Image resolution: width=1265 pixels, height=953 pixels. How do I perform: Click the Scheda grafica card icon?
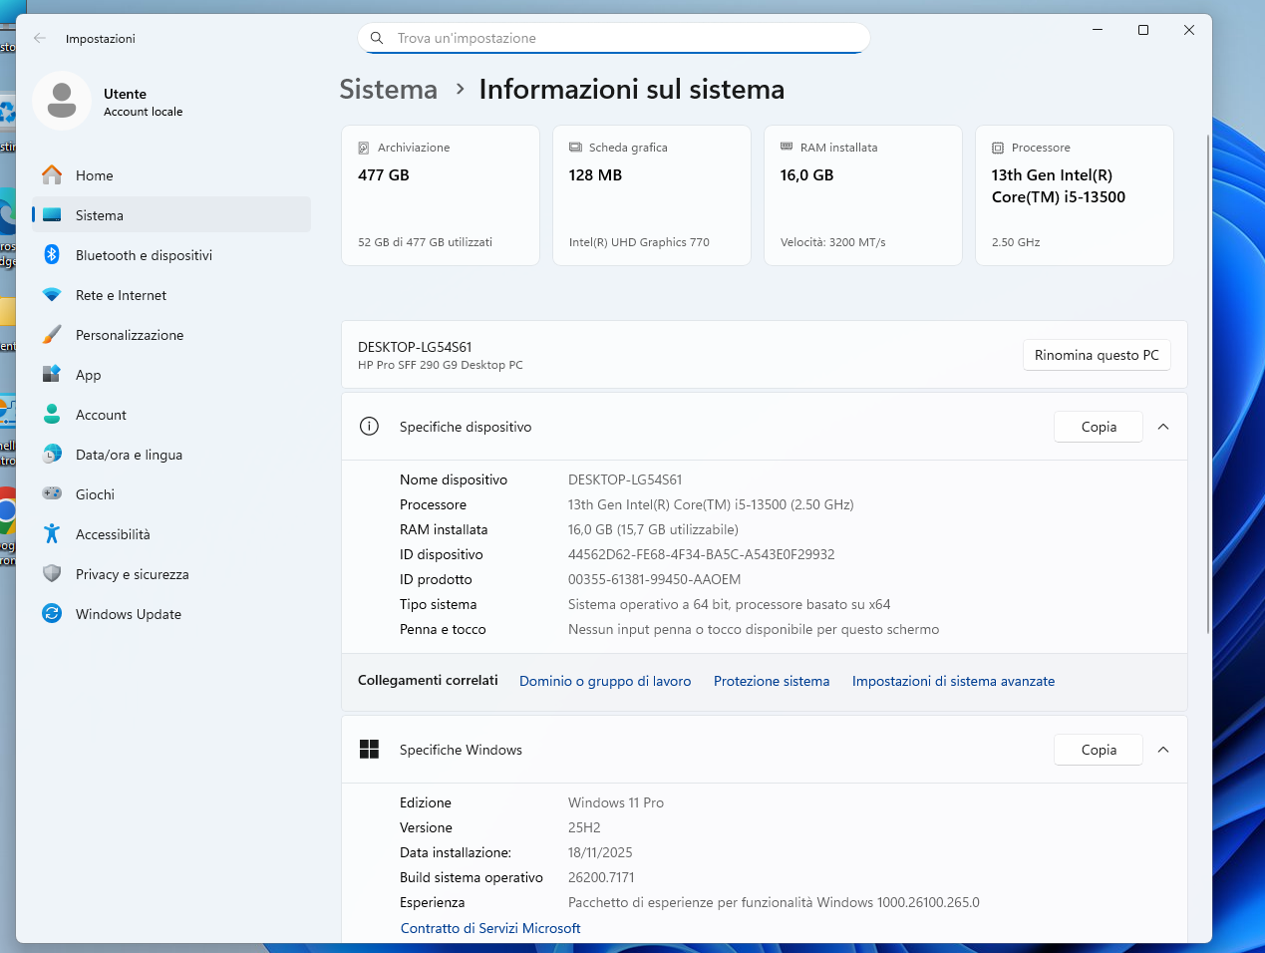(575, 148)
